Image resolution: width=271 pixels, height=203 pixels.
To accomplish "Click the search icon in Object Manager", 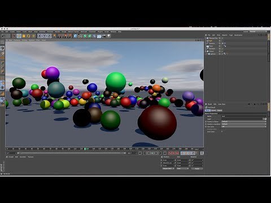I will point(259,35).
